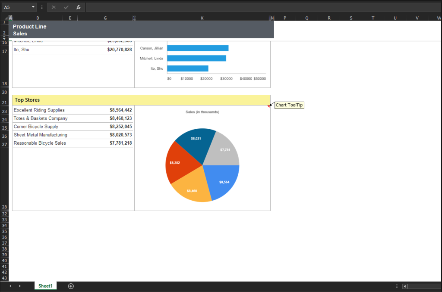The width and height of the screenshot is (442, 292).
Task: Open the Name Box dropdown arrow
Action: pyautogui.click(x=33, y=7)
